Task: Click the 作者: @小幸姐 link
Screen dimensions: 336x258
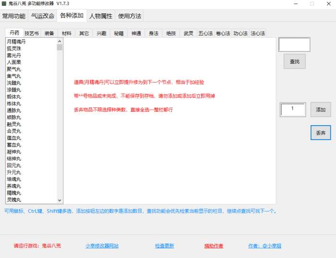Action: tap(264, 246)
